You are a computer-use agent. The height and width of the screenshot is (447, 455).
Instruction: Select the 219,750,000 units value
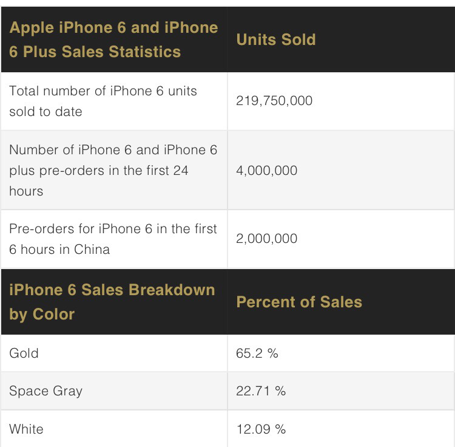274,101
